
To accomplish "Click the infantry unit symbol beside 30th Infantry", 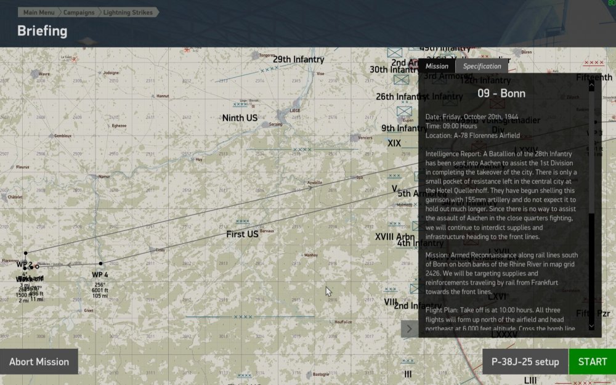I will pyautogui.click(x=401, y=79).
